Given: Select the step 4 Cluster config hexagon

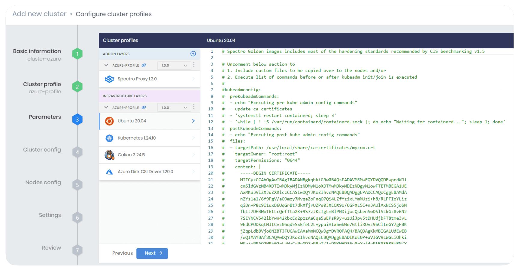Looking at the screenshot, I should pyautogui.click(x=77, y=152).
